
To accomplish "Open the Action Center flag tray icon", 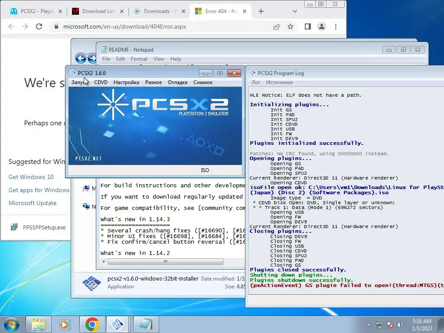I will (390, 325).
